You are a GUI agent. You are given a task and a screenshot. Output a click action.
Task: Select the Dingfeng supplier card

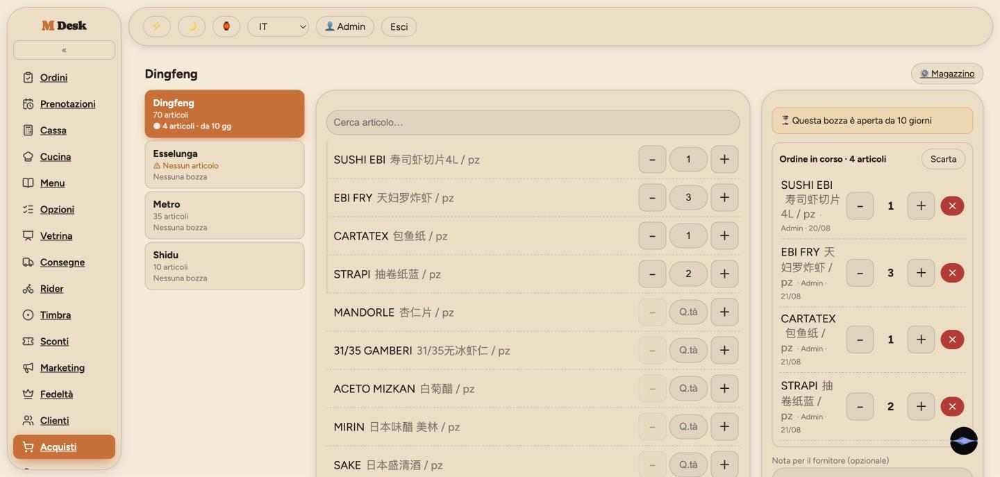224,114
